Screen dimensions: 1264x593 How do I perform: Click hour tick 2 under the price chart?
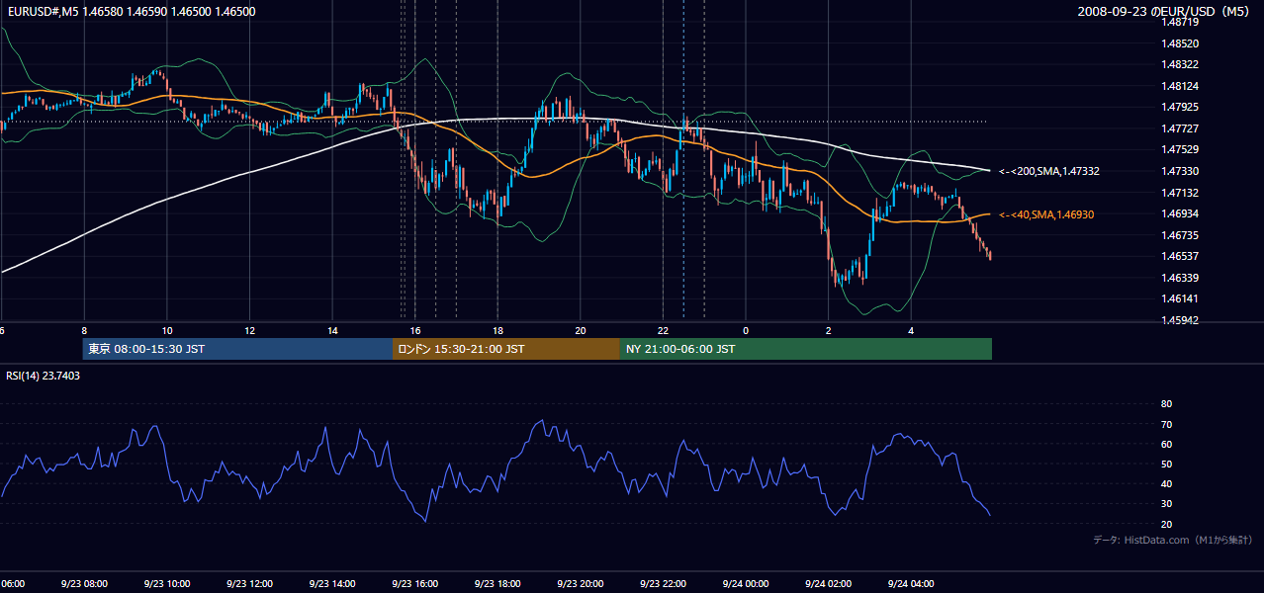pos(829,331)
